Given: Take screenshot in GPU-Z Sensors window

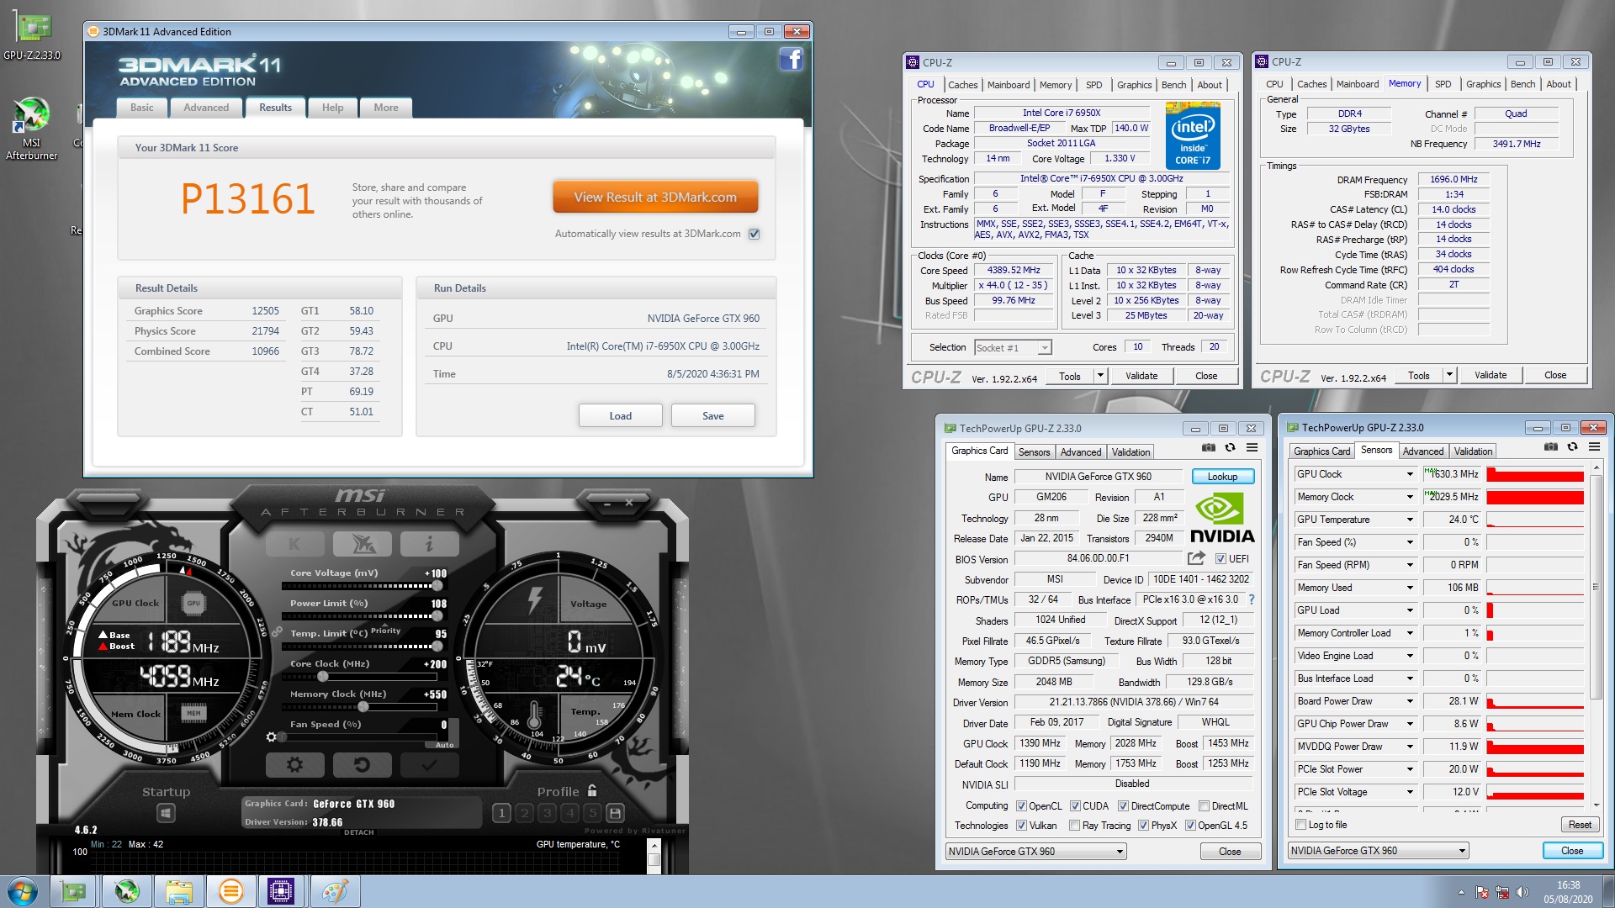Looking at the screenshot, I should click(x=1551, y=447).
